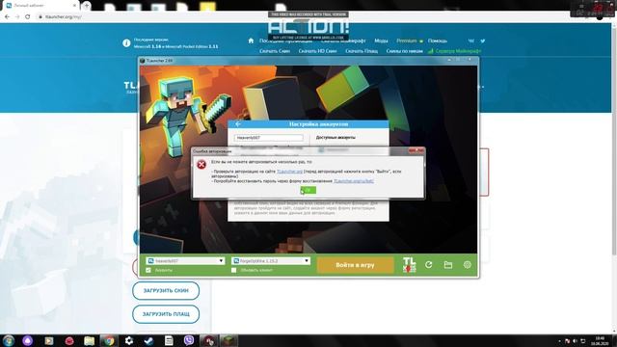
Task: Click the TL mods icon in launcher
Action: pos(409,265)
